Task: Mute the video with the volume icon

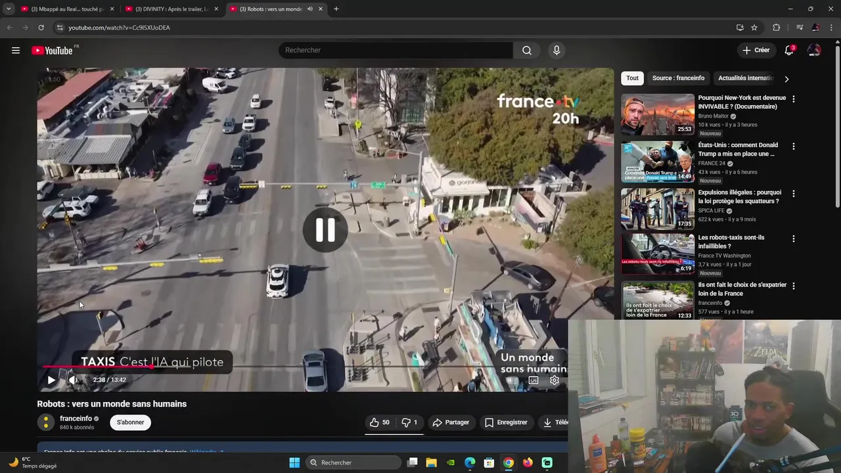Action: click(73, 380)
